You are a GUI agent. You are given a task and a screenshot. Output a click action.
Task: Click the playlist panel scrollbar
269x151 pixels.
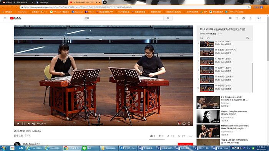pyautogui.click(x=252, y=77)
